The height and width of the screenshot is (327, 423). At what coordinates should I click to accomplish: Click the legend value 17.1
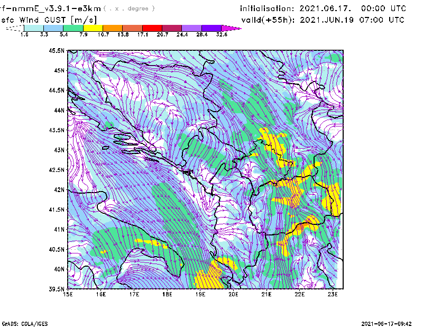[x=143, y=34]
